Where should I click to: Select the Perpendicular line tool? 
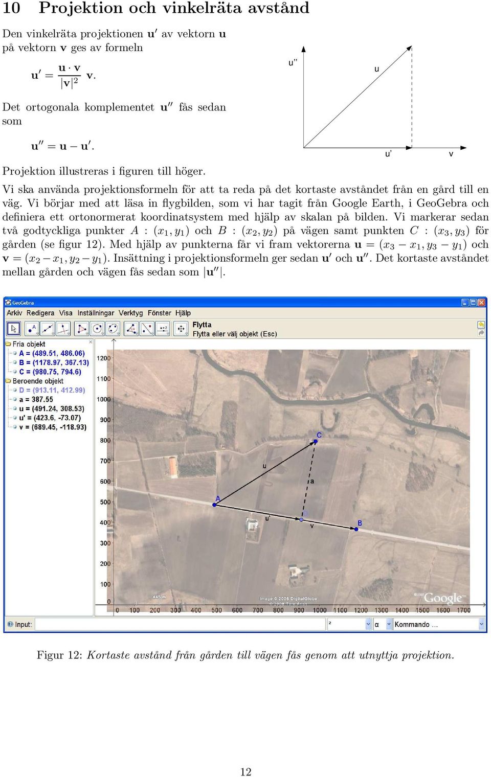[63, 329]
